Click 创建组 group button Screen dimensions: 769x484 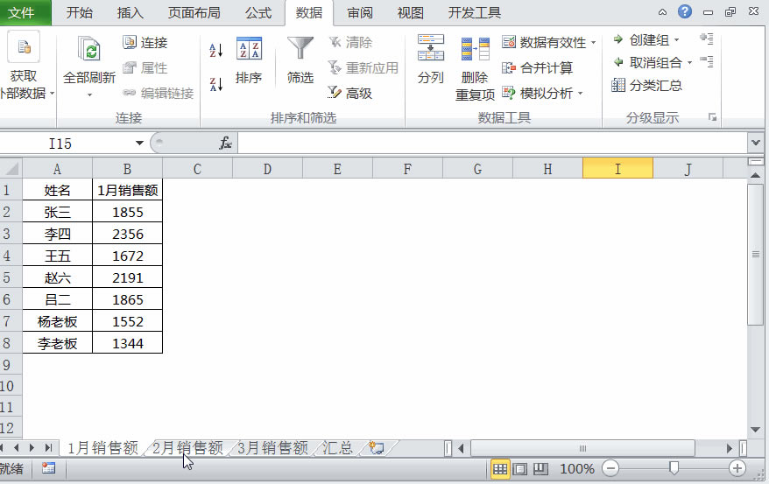640,39
